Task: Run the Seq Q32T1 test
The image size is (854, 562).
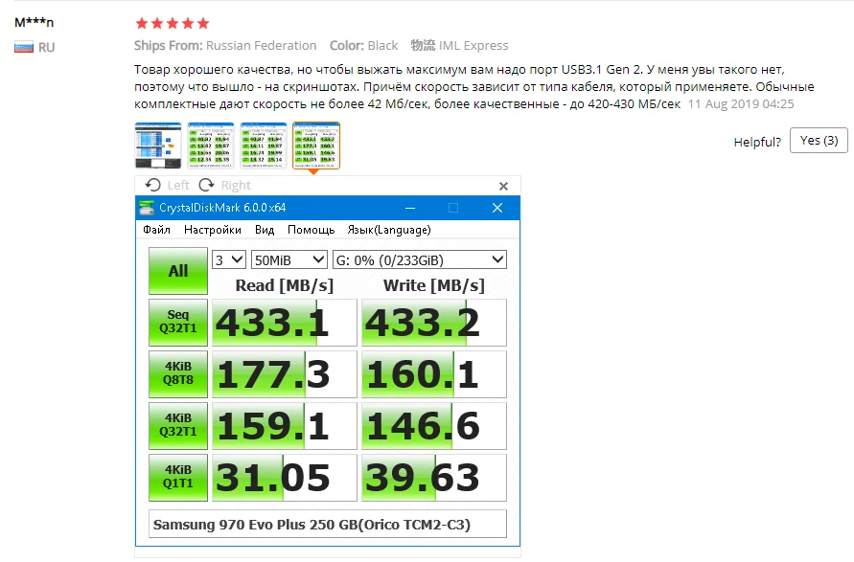Action: [x=178, y=323]
